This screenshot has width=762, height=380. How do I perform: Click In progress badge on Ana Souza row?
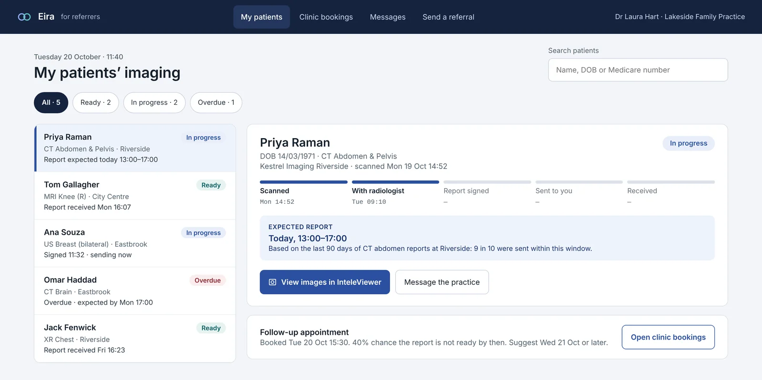pyautogui.click(x=203, y=233)
